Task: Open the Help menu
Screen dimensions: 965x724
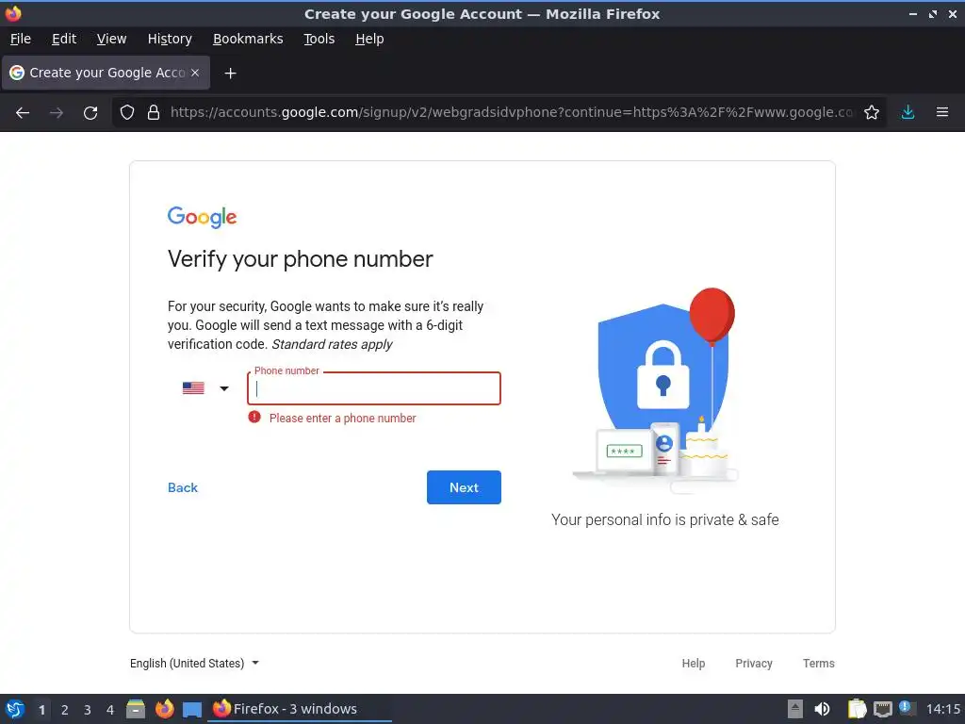Action: (x=369, y=39)
